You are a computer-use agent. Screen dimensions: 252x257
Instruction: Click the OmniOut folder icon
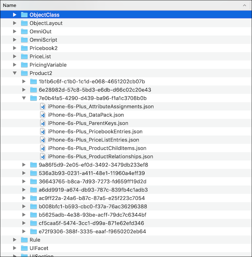click(x=24, y=31)
